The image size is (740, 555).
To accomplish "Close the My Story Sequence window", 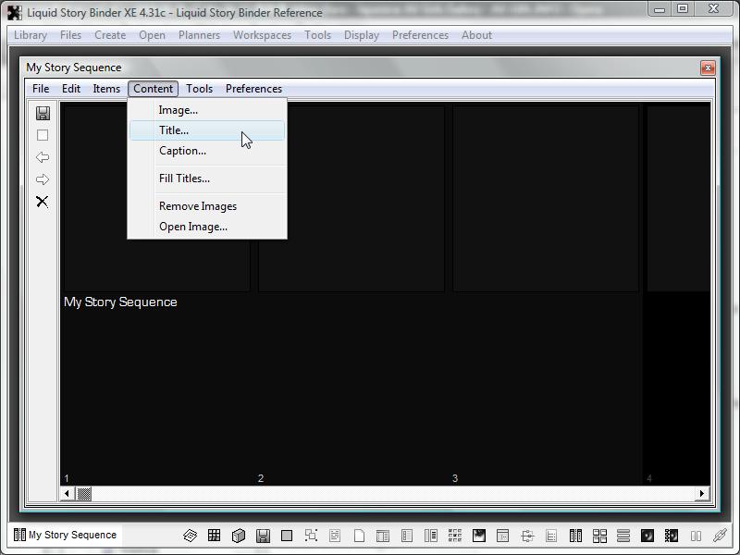I will pyautogui.click(x=708, y=68).
